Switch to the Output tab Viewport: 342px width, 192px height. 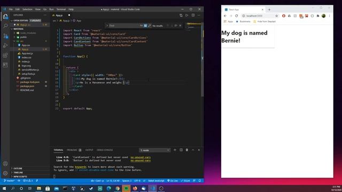click(89, 150)
